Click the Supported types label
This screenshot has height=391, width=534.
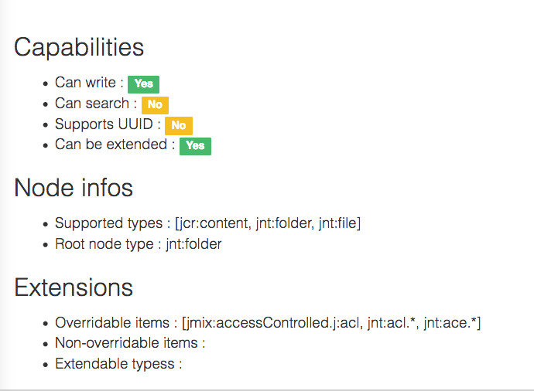[109, 223]
